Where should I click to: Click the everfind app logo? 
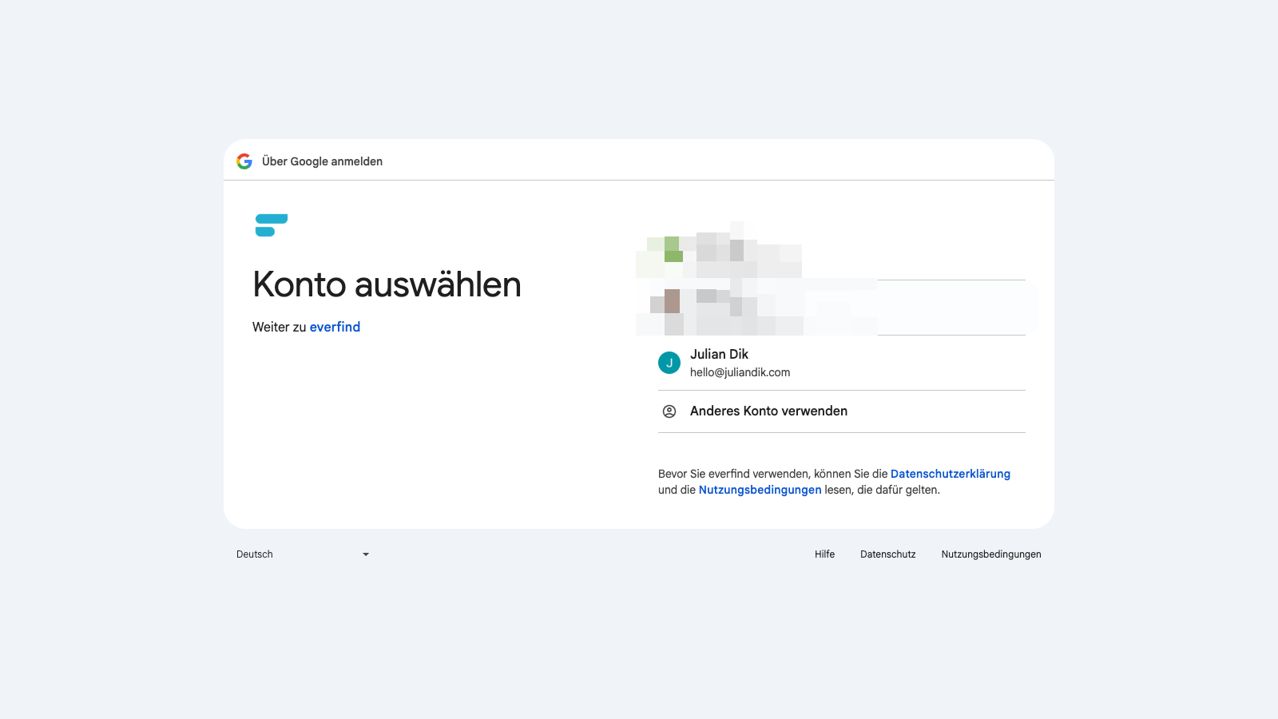272,225
